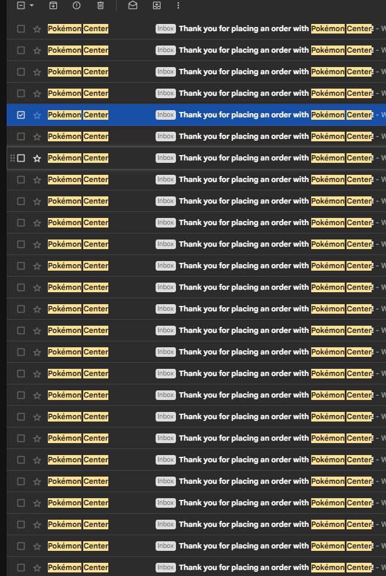Open the select options dropdown arrow
Screen dimensions: 386x576
pyautogui.click(x=32, y=5)
